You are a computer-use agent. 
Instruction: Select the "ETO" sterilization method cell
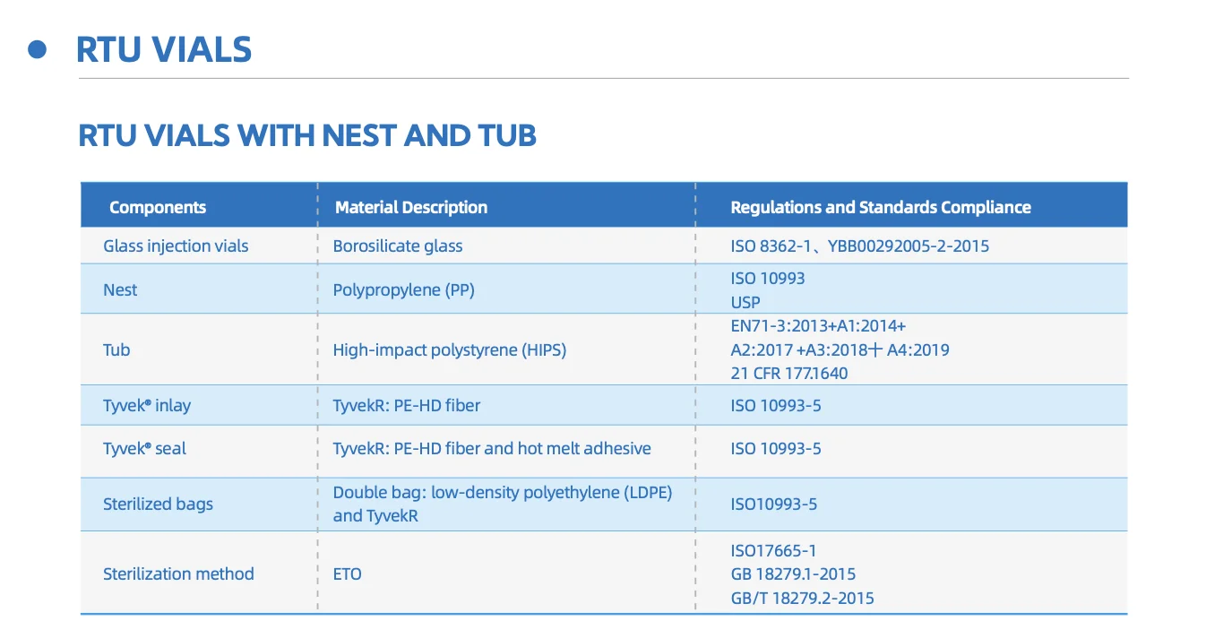[348, 573]
